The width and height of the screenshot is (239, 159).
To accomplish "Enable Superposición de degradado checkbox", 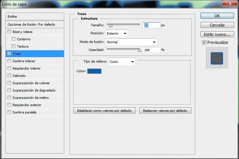I will click(x=9, y=90).
